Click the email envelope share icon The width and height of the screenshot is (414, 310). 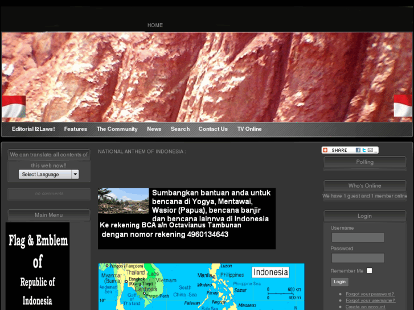coord(370,150)
